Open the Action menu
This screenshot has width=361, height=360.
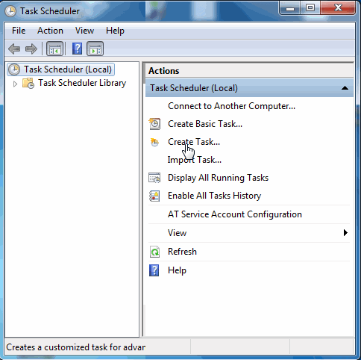point(50,31)
